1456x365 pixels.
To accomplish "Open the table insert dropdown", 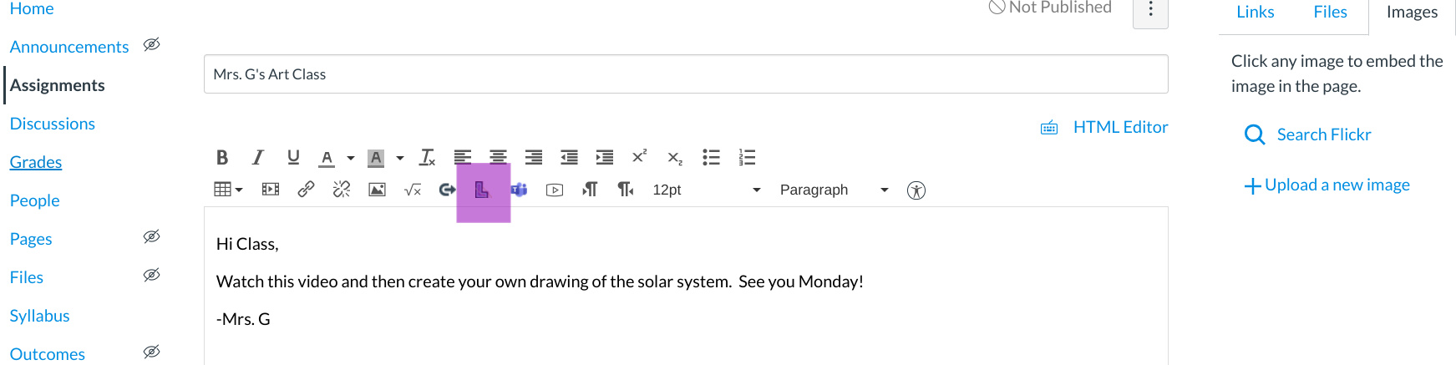I will point(228,190).
